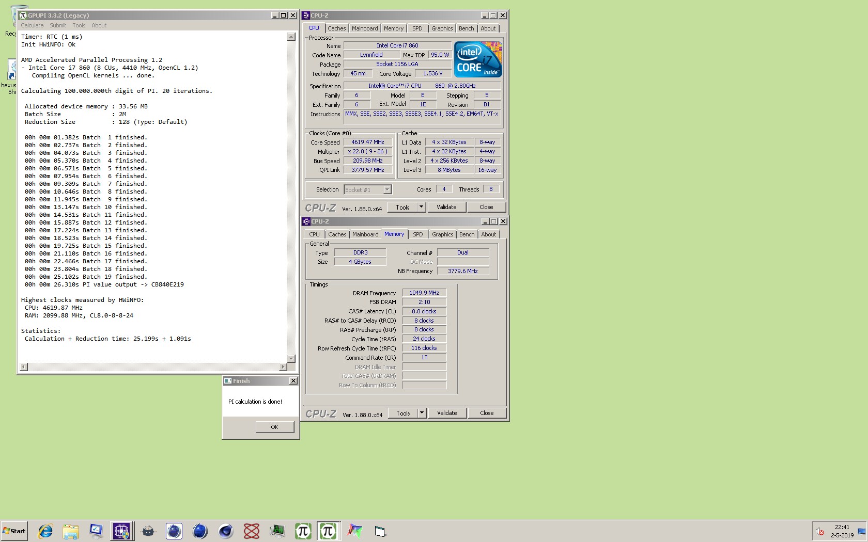Select the Calculation + Reduction time line
868x542 pixels.
(108, 339)
